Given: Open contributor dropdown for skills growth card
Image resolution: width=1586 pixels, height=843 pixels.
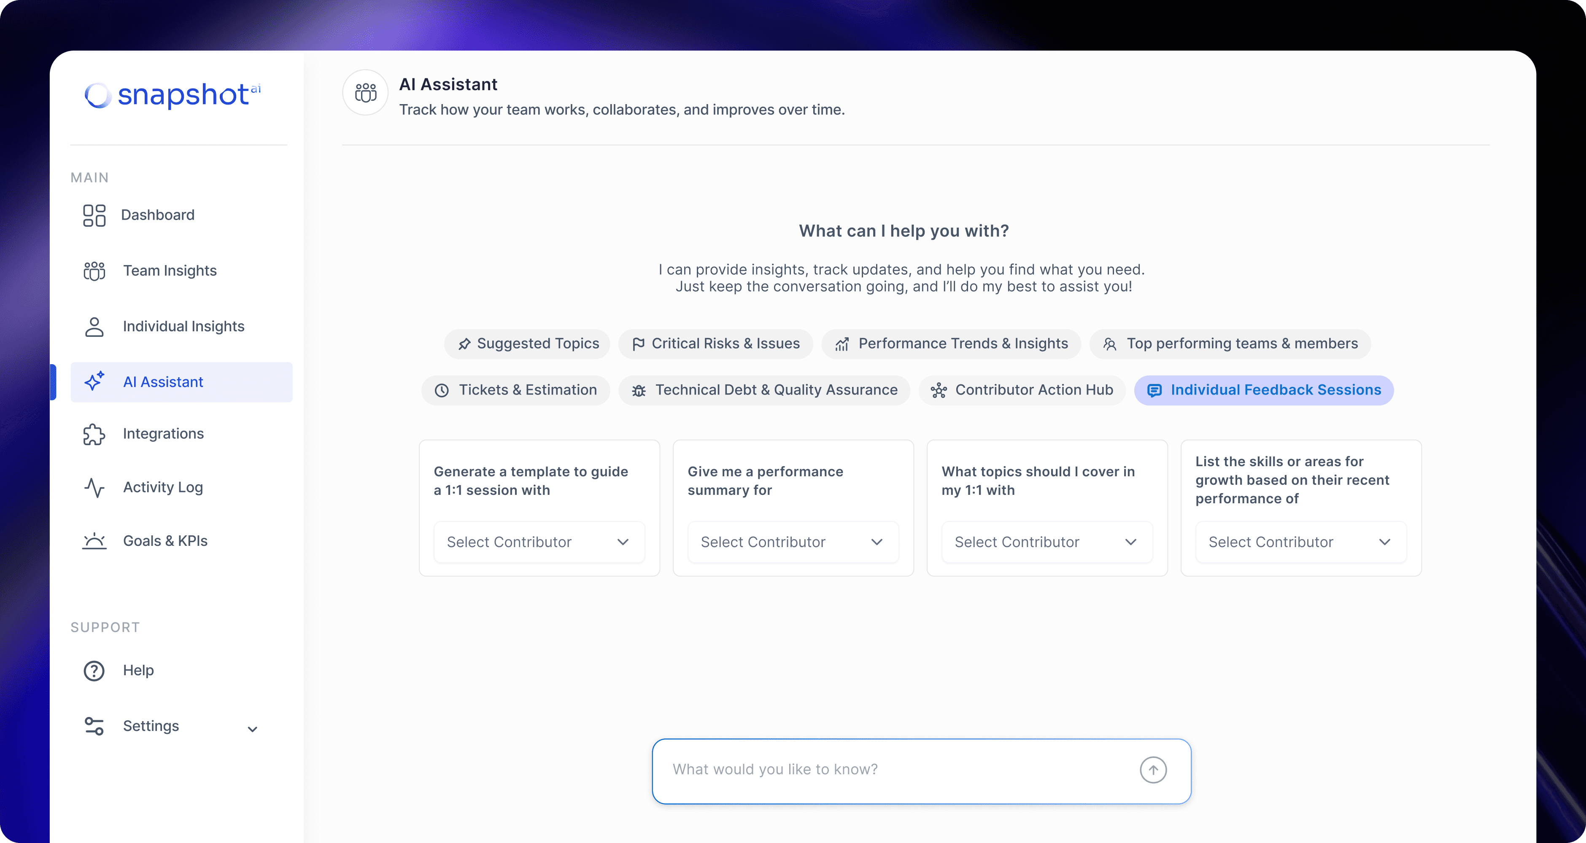Looking at the screenshot, I should click(x=1300, y=542).
